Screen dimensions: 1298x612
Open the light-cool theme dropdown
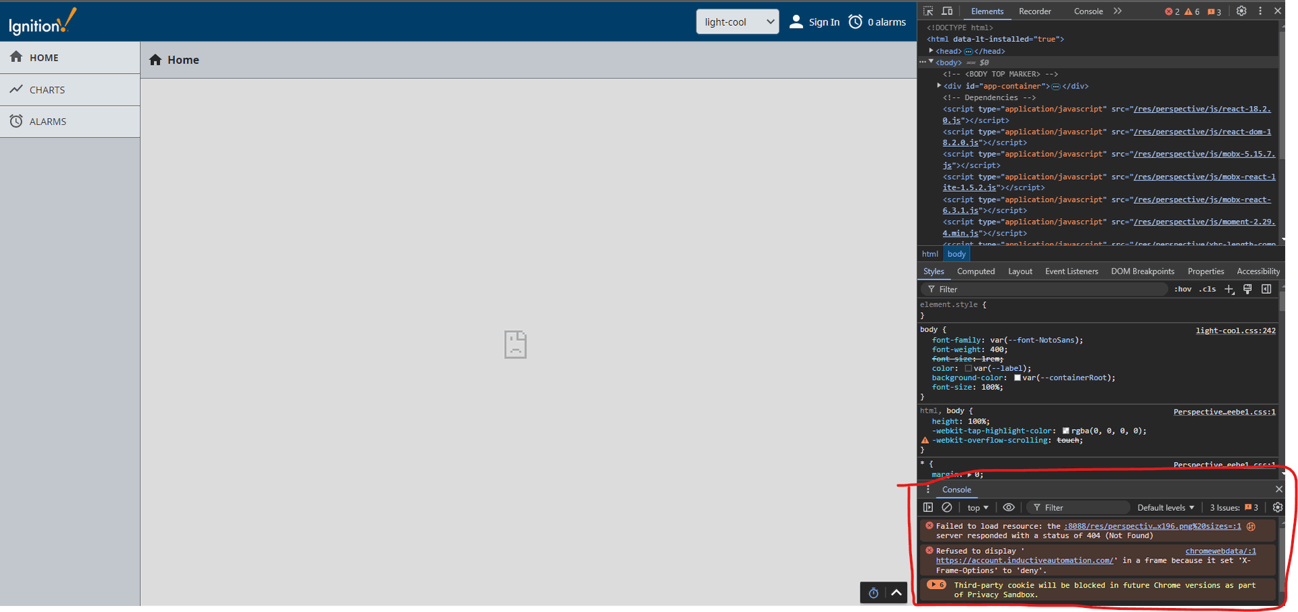coord(738,22)
